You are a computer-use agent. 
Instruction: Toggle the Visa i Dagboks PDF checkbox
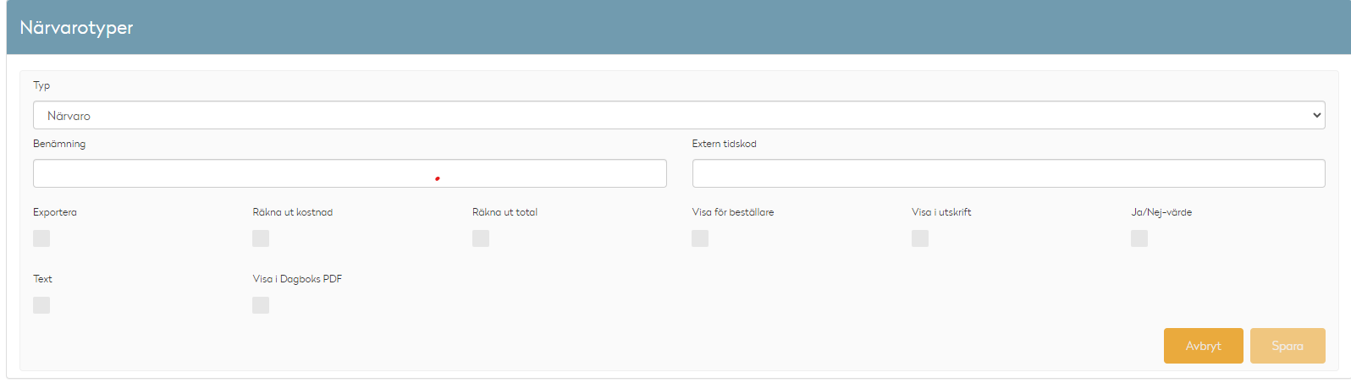coord(261,305)
